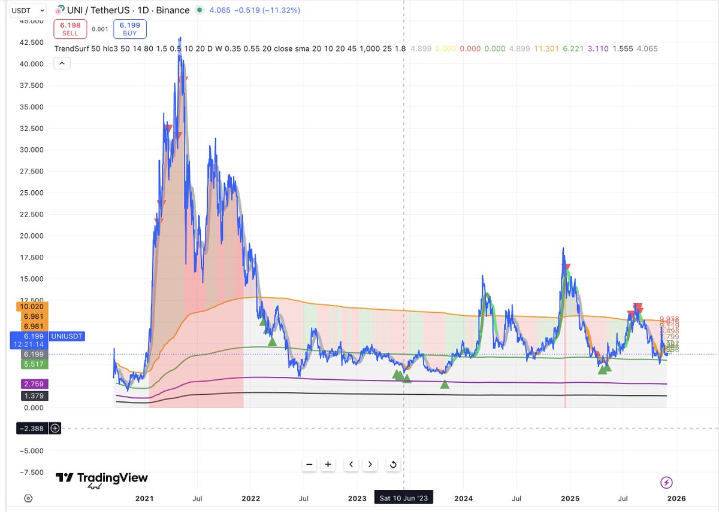The width and height of the screenshot is (719, 512).
Task: Click the TradingView logo
Action: coord(102,478)
